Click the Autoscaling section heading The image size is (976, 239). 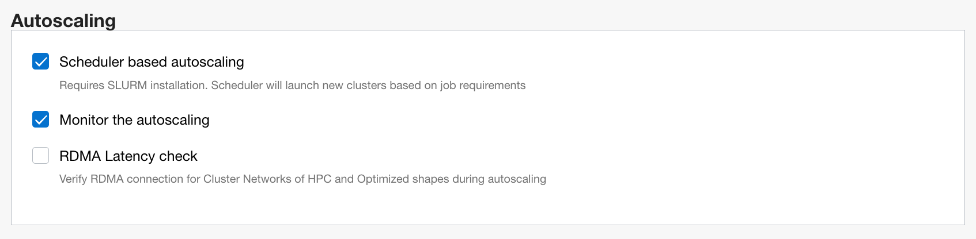tap(63, 21)
